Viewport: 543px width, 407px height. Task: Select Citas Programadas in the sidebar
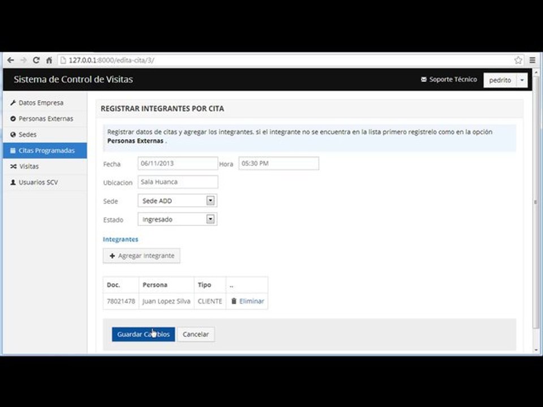(45, 150)
